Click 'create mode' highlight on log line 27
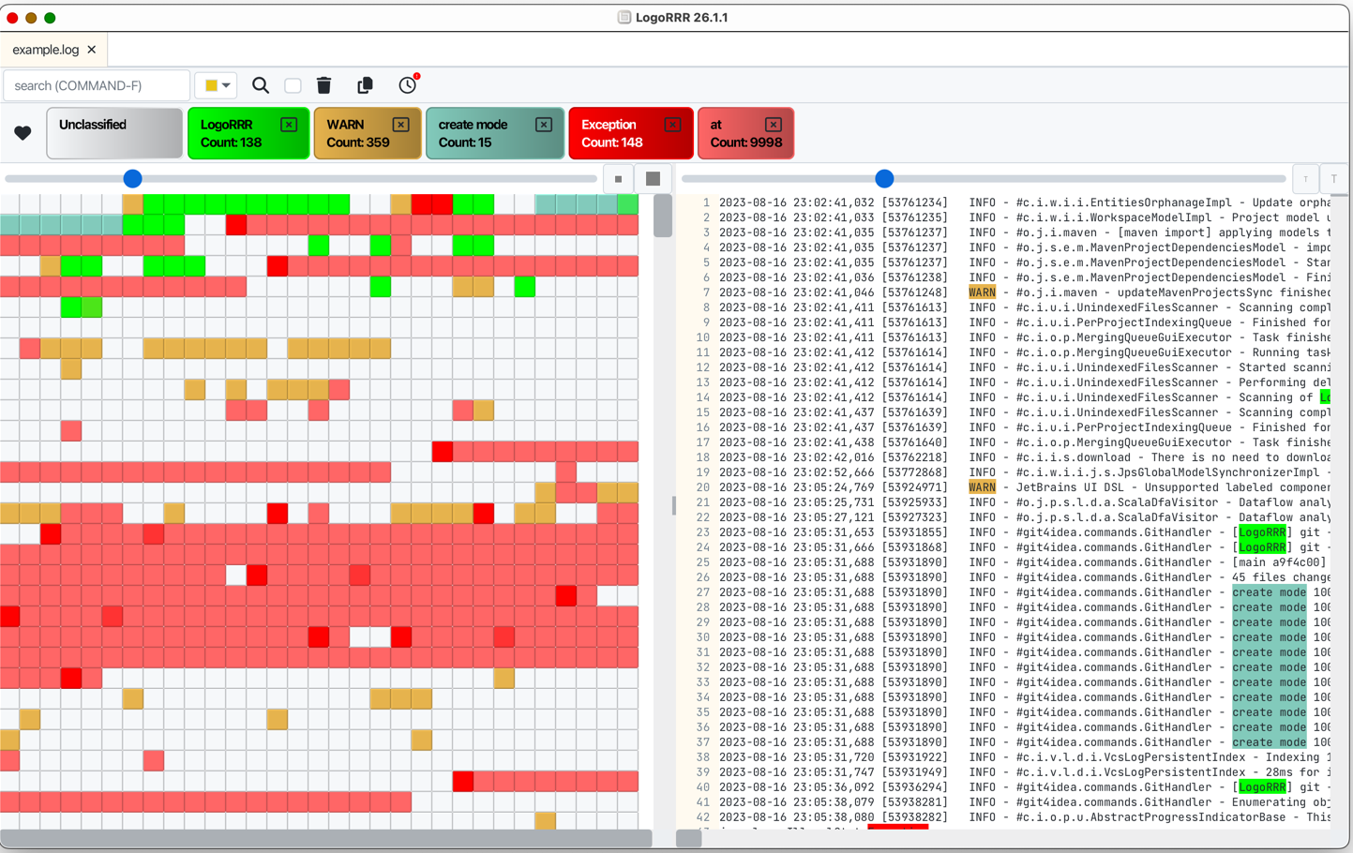The height and width of the screenshot is (853, 1353). coord(1270,592)
